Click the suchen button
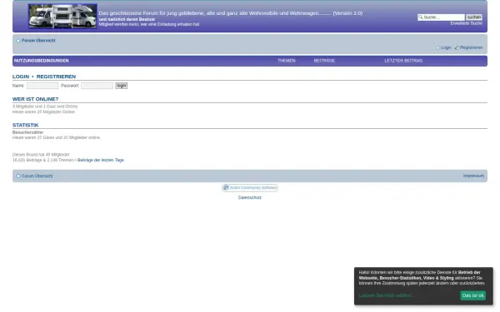The width and height of the screenshot is (500, 312). click(474, 17)
